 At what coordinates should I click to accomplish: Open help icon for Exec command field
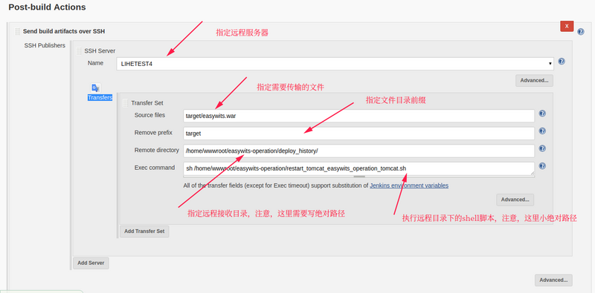pos(542,166)
